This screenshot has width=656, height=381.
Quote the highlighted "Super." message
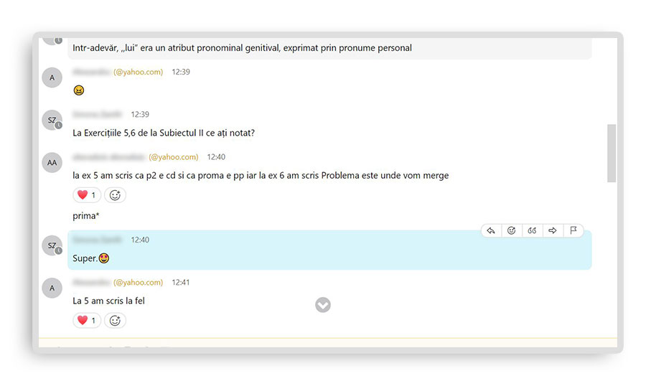(532, 230)
